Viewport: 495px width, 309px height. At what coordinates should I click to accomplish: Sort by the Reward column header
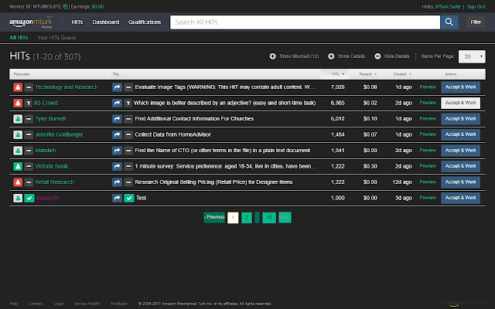tap(367, 74)
